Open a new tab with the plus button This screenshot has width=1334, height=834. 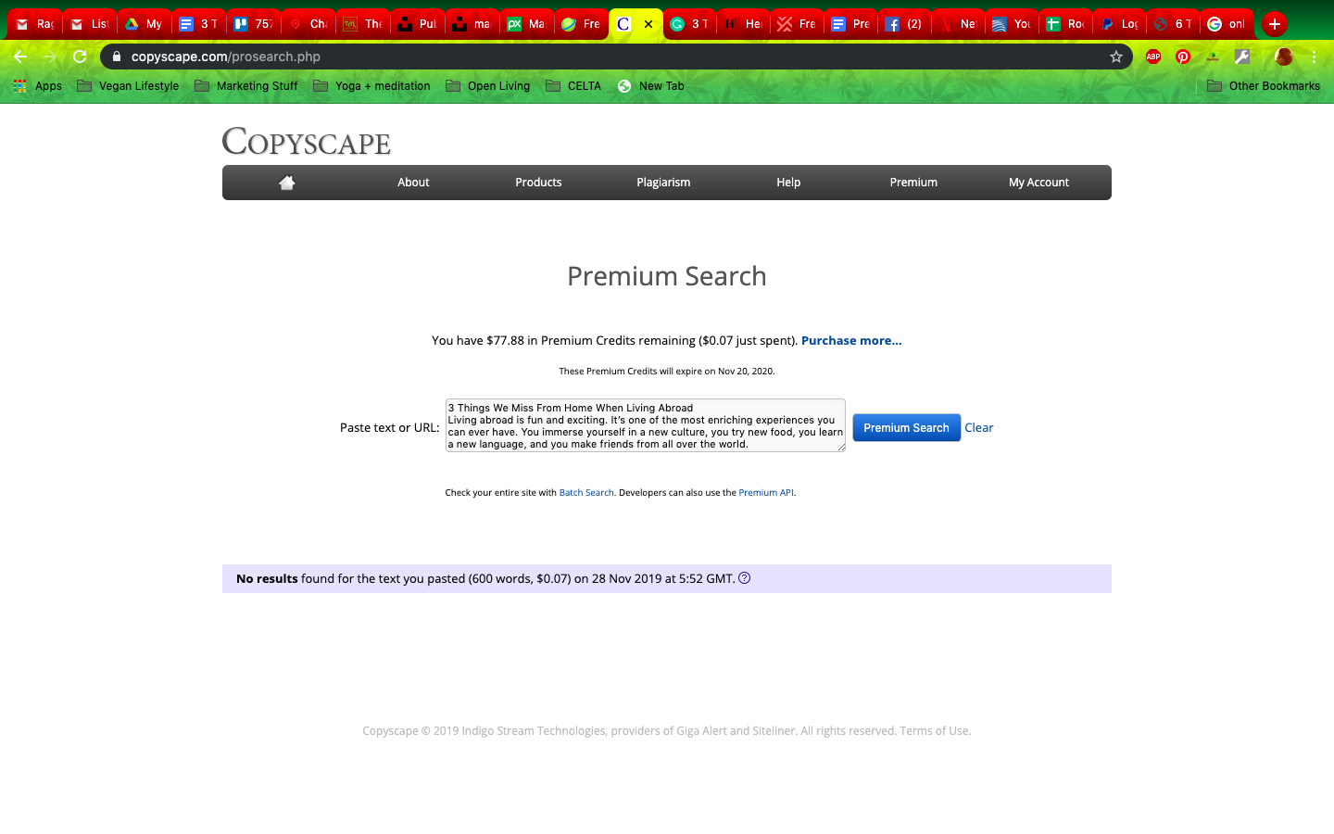[x=1275, y=24]
